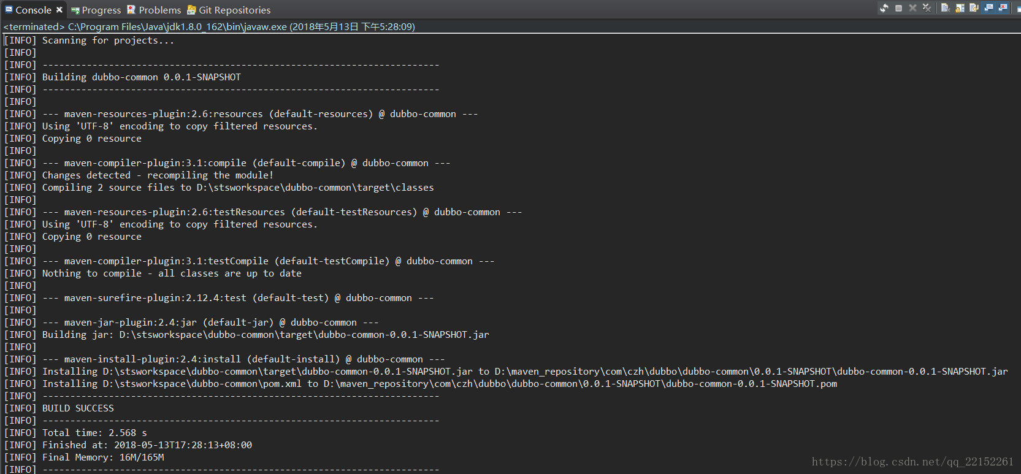The width and height of the screenshot is (1021, 474).
Task: Click the maven-install-plugin:2.4:install line
Action: point(224,359)
